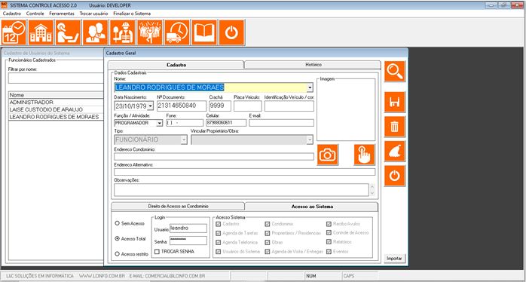The width and height of the screenshot is (526, 282).
Task: Click the Endereco Alternativo field
Action: pyautogui.click(x=245, y=172)
